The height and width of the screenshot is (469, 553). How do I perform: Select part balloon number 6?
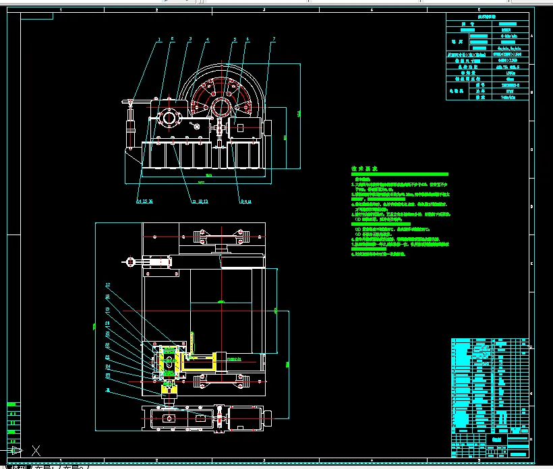pos(248,40)
